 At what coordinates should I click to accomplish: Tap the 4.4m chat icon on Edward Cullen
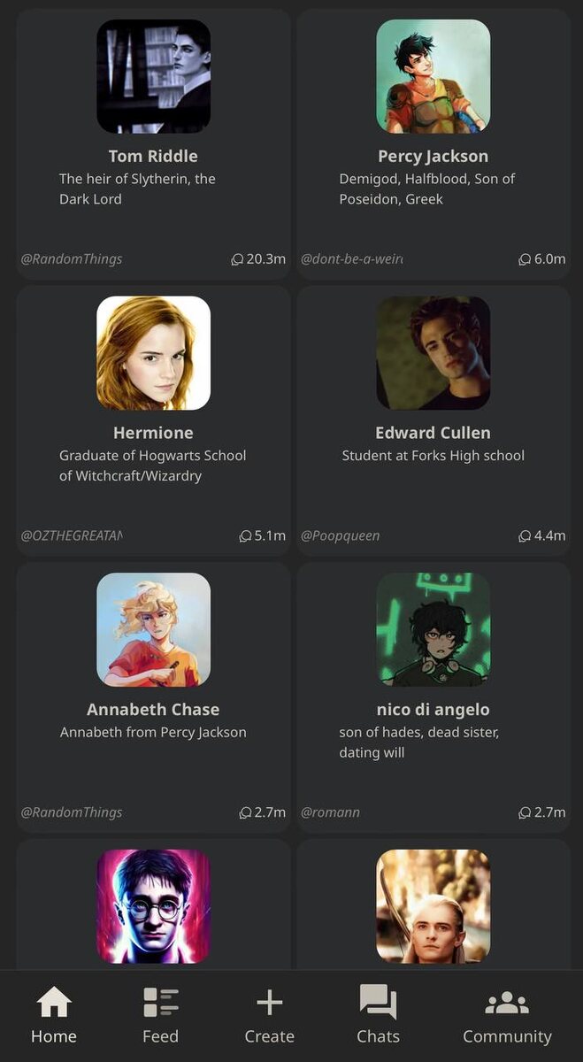coord(525,536)
